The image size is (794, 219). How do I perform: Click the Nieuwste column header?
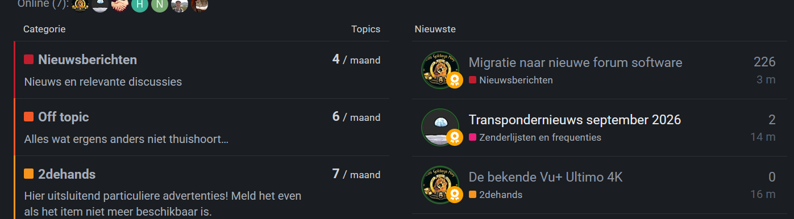(435, 29)
